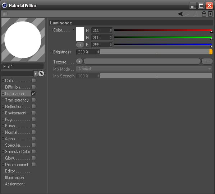Image resolution: width=215 pixels, height=194 pixels.
Task: Click the Cinema 4D logo in title bar
Action: pos(5,5)
